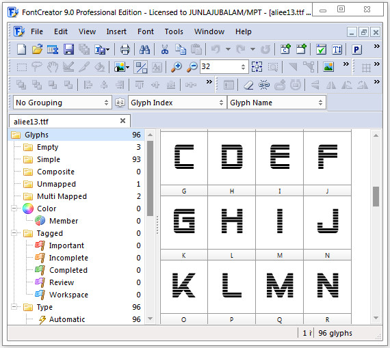This screenshot has height=348, width=390.
Task: Click the zoom value stepper arrows
Action: (x=244, y=66)
